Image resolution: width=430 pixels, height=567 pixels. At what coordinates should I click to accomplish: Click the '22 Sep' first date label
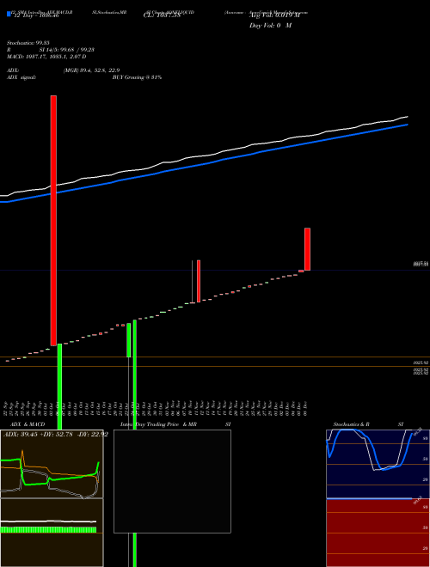7,409
